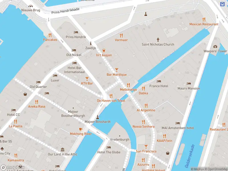Click the bus stop icon in the corner
This screenshot has height=171, width=228.
[x=222, y=4]
